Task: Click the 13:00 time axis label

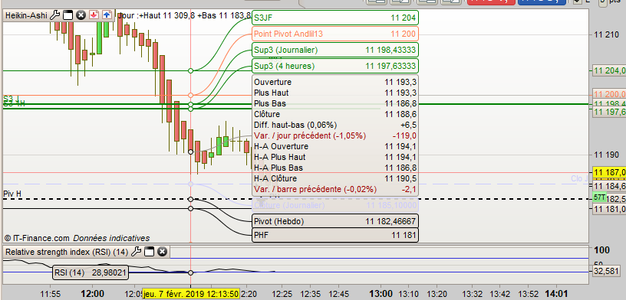Action: pyautogui.click(x=381, y=294)
